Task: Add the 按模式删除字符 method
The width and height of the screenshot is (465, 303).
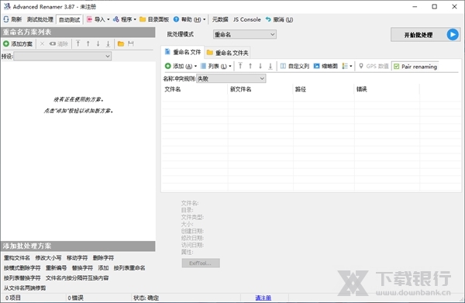Action: pyautogui.click(x=22, y=268)
